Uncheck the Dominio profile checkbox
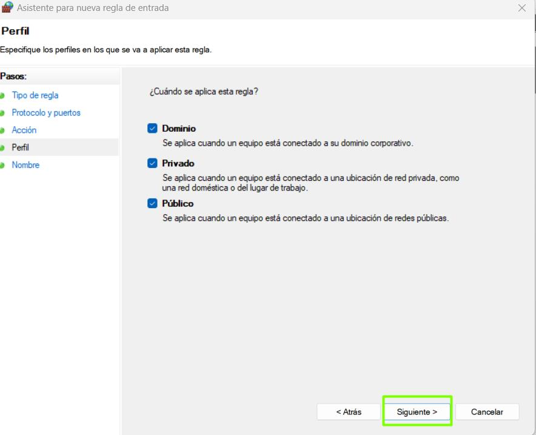Viewport: 536px width, 435px height. 152,128
